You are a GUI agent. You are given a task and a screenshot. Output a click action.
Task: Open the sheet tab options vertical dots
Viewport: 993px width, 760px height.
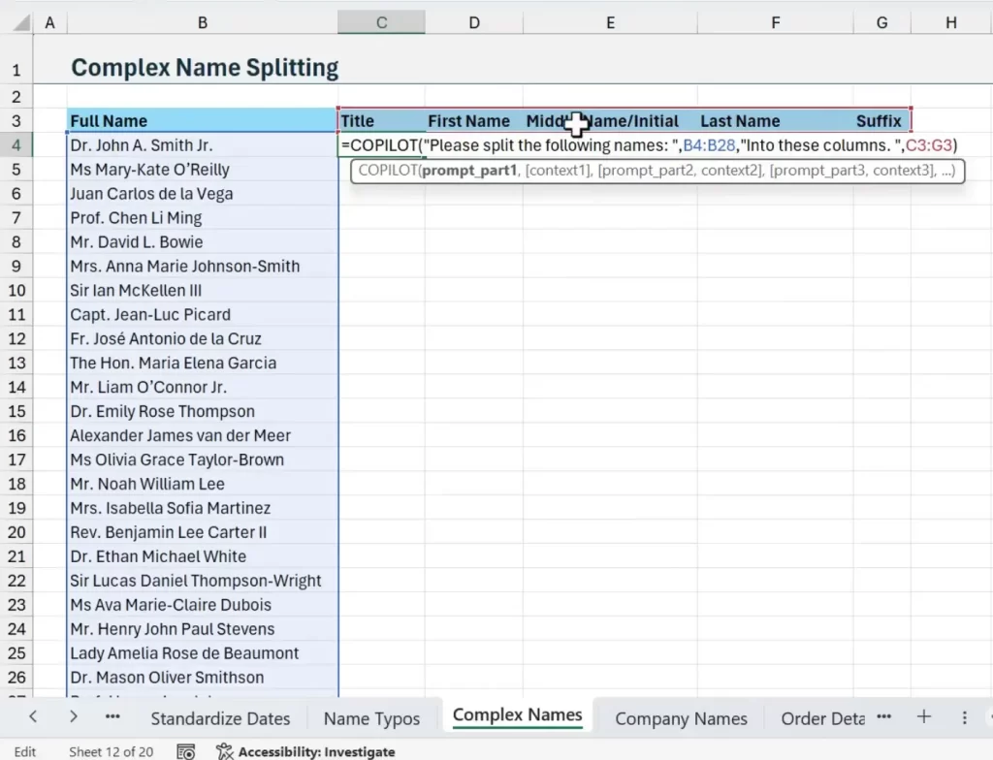(965, 717)
